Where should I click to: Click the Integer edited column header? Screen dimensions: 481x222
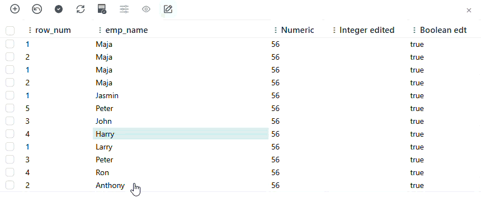click(367, 30)
